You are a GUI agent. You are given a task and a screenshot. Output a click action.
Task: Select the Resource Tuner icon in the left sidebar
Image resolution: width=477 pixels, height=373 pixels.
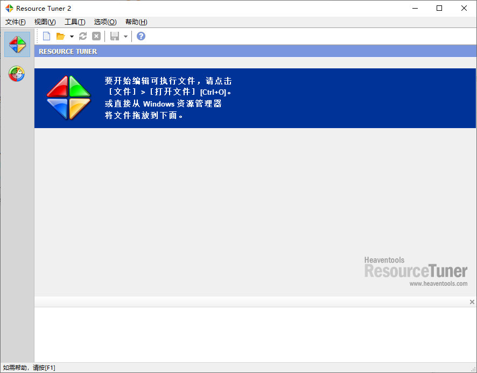pyautogui.click(x=17, y=44)
